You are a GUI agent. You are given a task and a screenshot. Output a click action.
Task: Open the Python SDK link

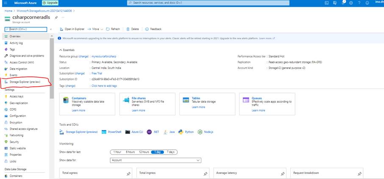[x=186, y=132]
